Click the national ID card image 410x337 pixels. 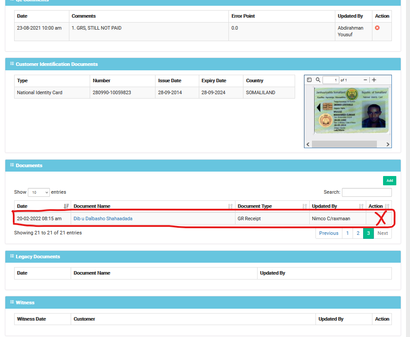point(351,111)
